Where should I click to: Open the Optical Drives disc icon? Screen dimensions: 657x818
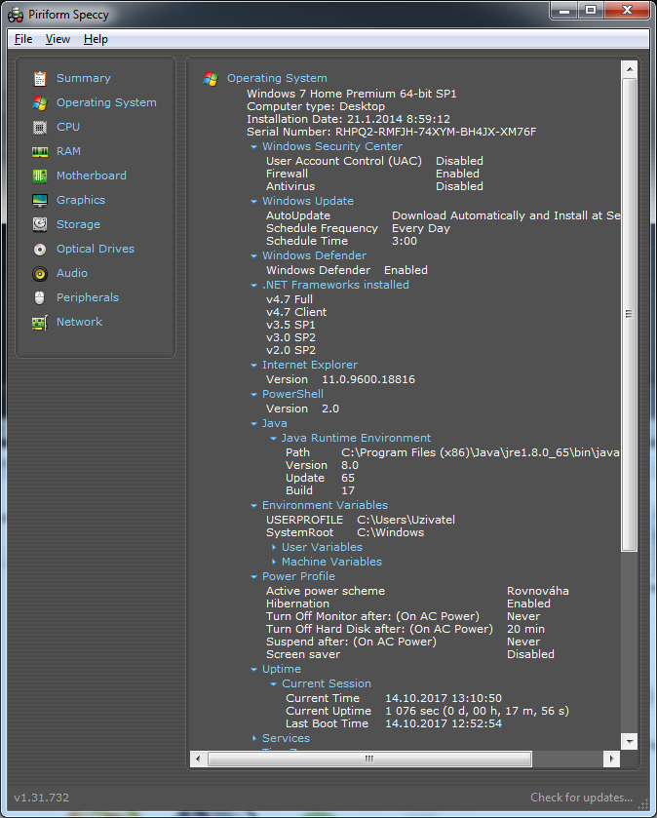[40, 250]
